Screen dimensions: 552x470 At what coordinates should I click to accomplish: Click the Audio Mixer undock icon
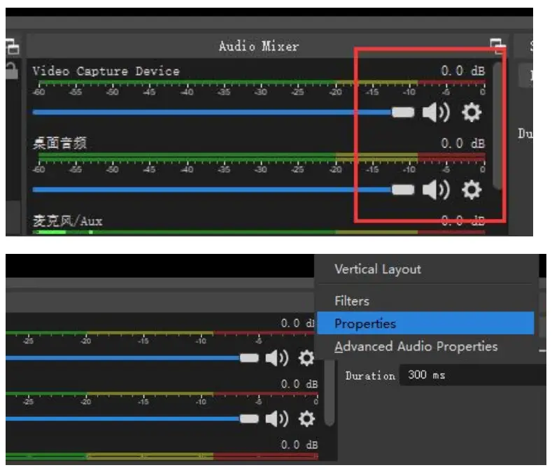pyautogui.click(x=497, y=46)
